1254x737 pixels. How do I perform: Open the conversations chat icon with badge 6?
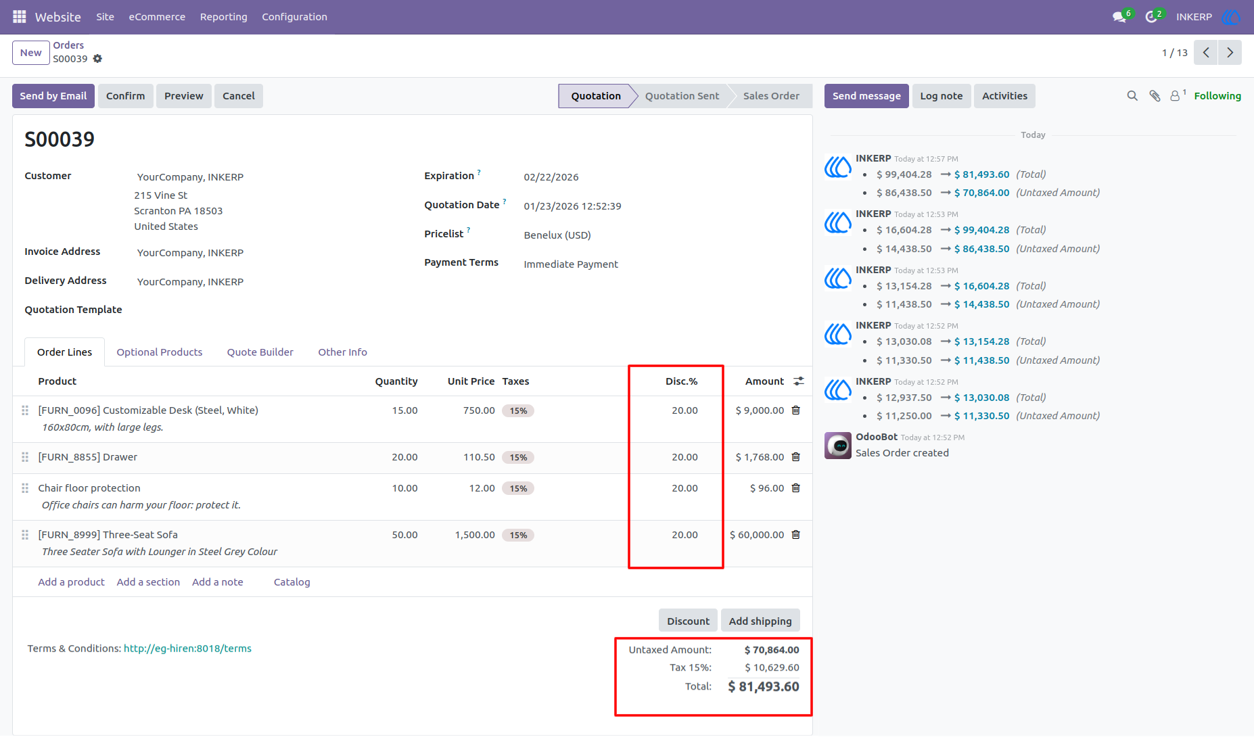tap(1121, 17)
